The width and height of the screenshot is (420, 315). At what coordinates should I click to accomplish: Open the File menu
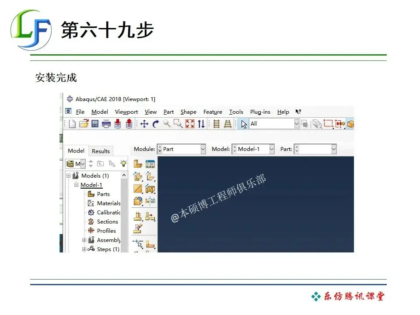tap(80, 112)
